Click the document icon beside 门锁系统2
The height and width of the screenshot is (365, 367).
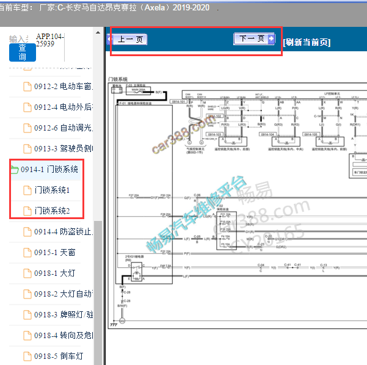[x=27, y=211]
